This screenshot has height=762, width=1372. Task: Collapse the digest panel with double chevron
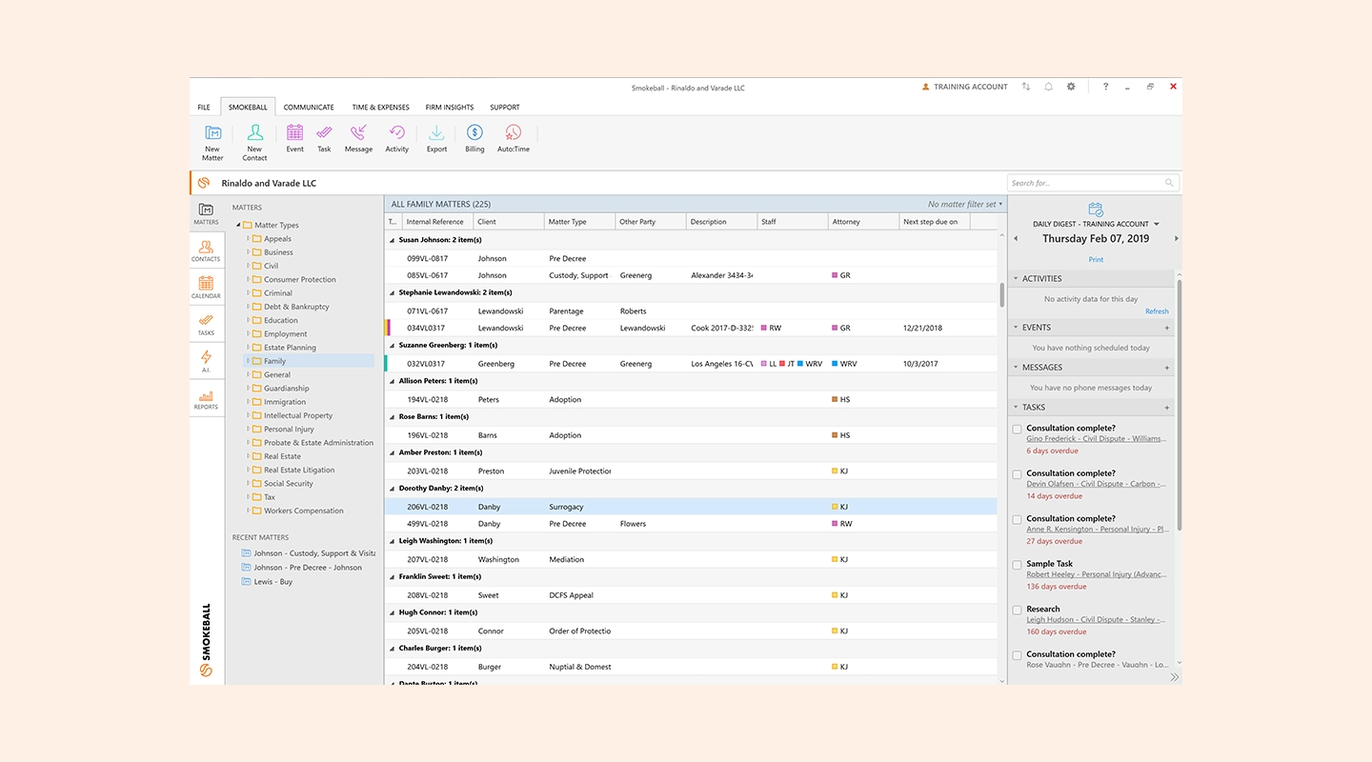coord(1174,677)
